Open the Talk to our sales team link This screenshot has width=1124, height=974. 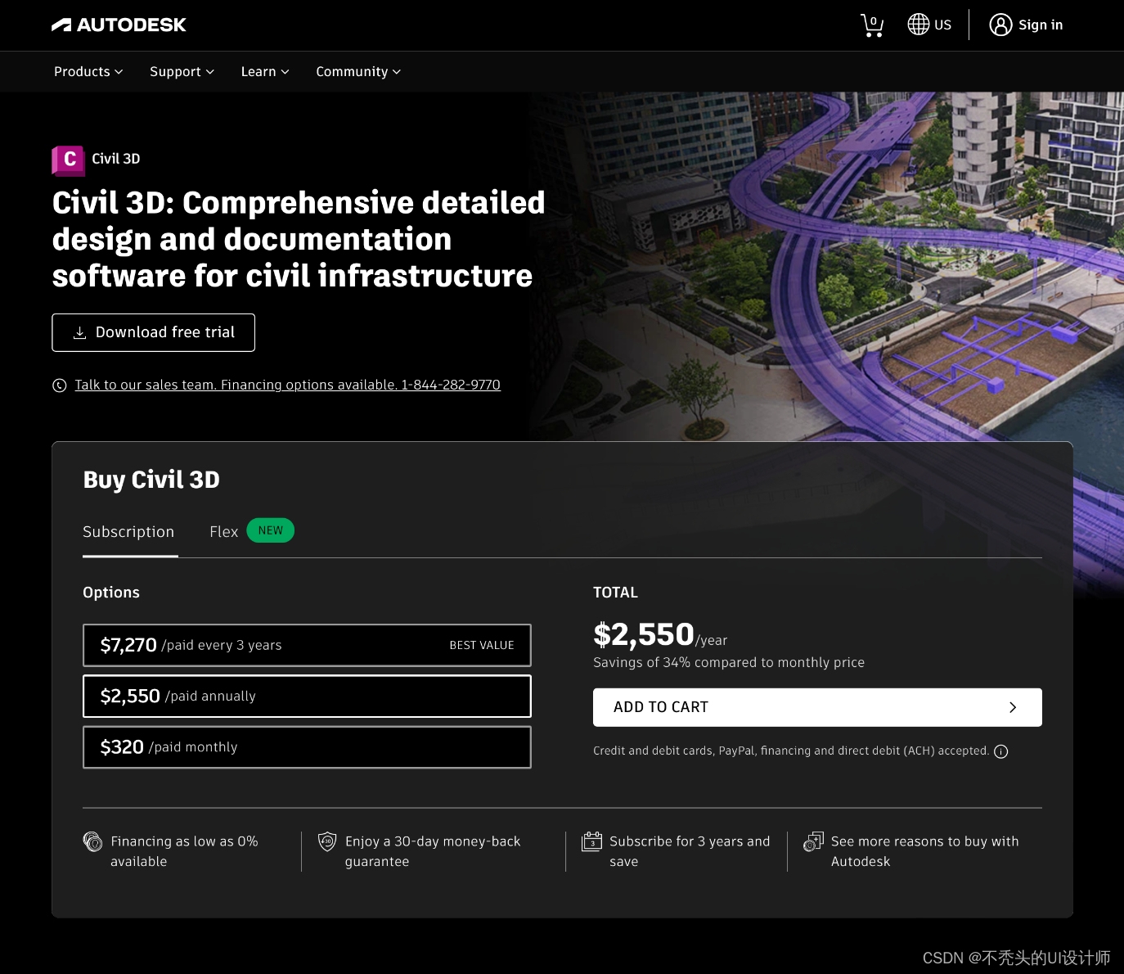click(287, 385)
